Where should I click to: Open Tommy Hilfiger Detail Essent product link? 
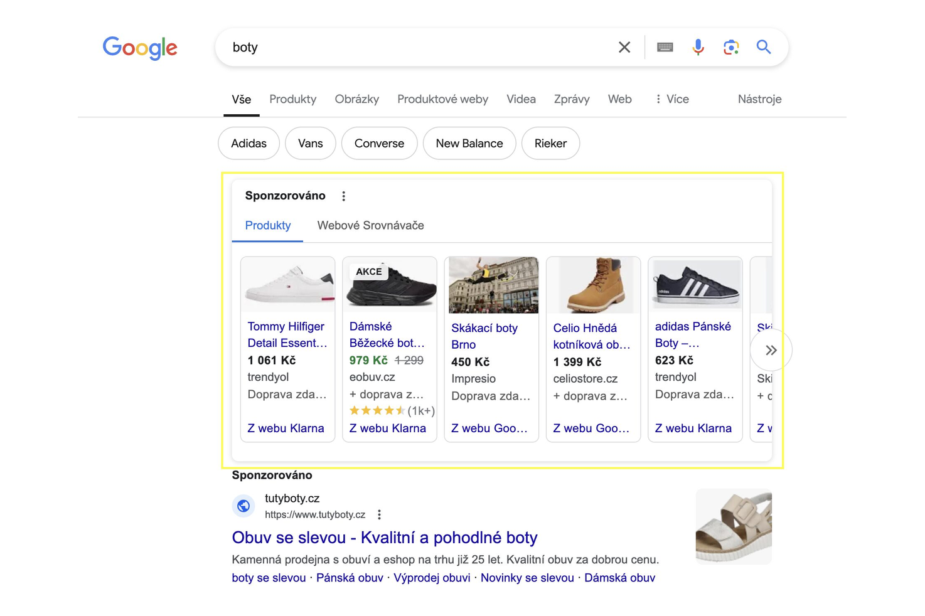287,334
